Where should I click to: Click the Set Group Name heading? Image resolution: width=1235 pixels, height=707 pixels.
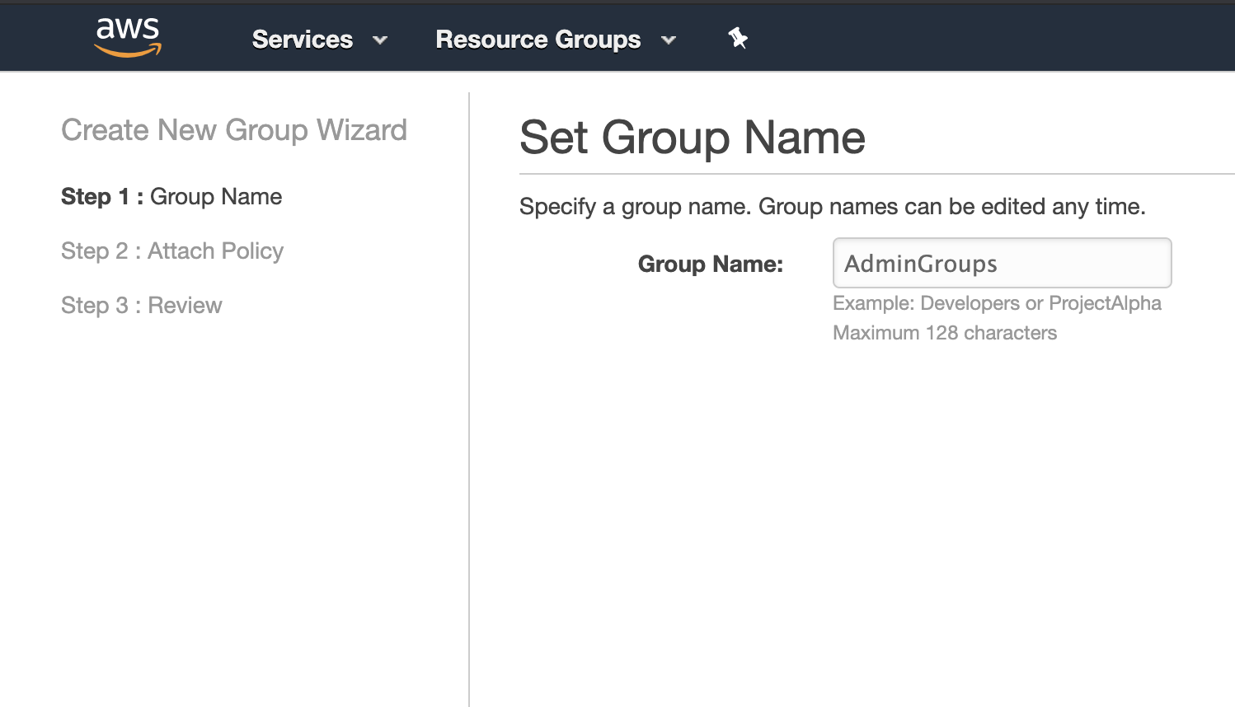tap(692, 138)
